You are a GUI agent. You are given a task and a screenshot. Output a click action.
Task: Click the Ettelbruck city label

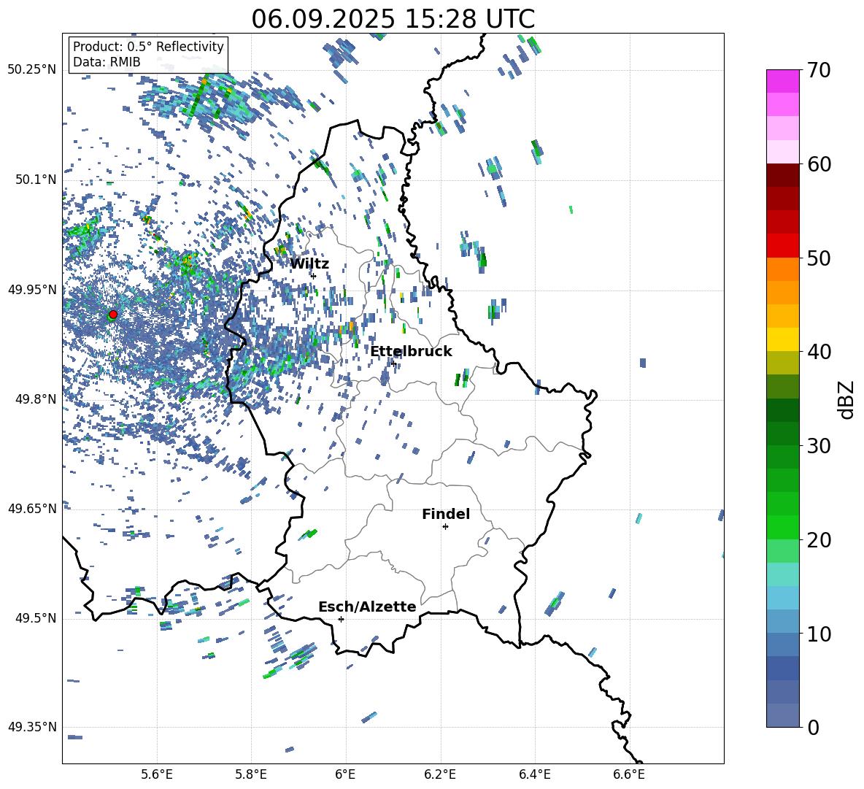(x=411, y=352)
